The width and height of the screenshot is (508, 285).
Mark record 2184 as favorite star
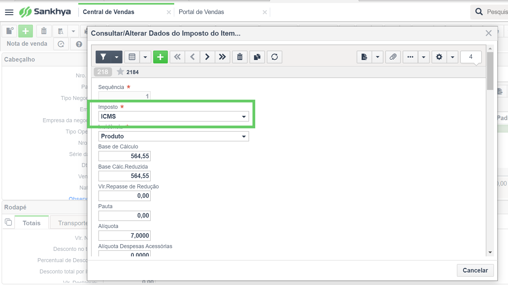[121, 72]
